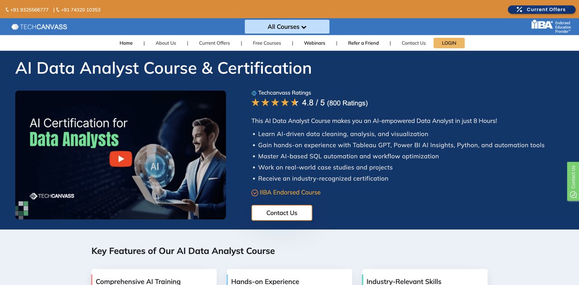Open the Refer a Friend menu item
Viewport: 579px width, 285px height.
(363, 43)
